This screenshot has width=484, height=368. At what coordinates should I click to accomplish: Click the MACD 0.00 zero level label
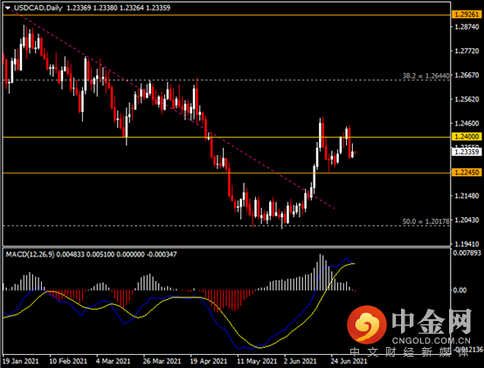point(460,290)
